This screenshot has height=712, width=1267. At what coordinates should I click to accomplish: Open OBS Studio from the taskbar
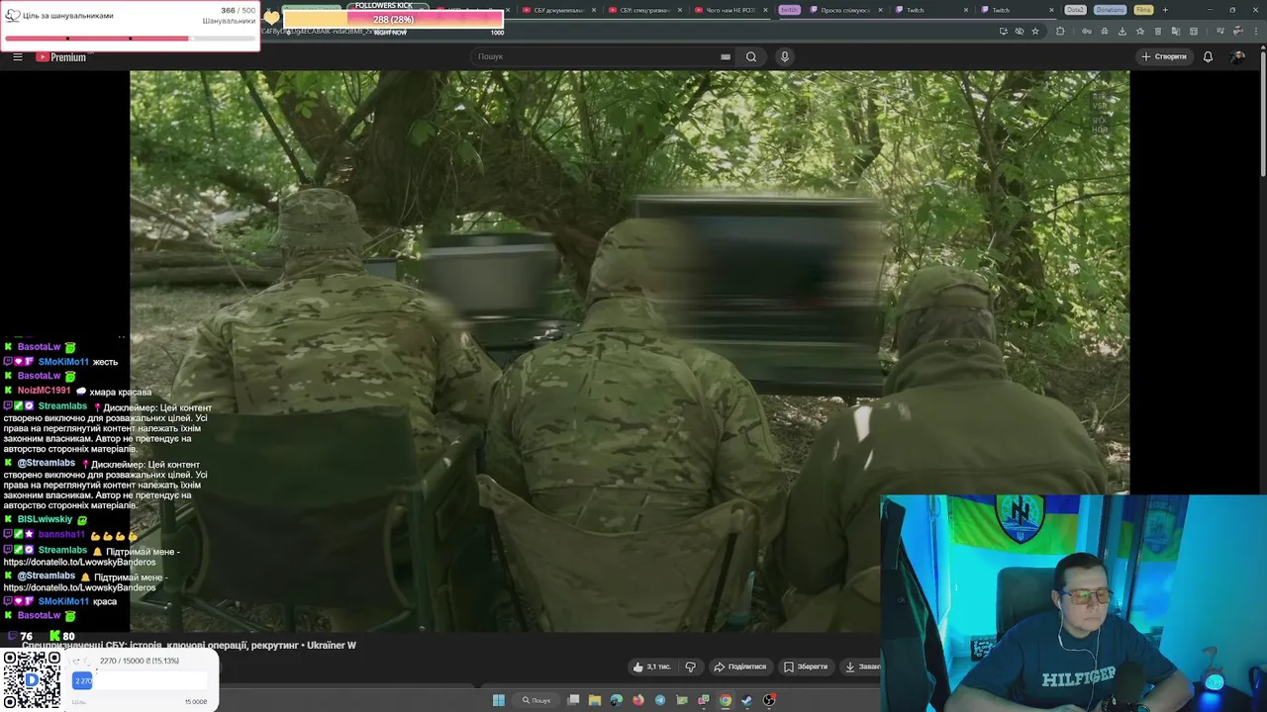769,700
